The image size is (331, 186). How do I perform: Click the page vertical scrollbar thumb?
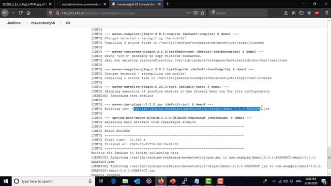329,158
